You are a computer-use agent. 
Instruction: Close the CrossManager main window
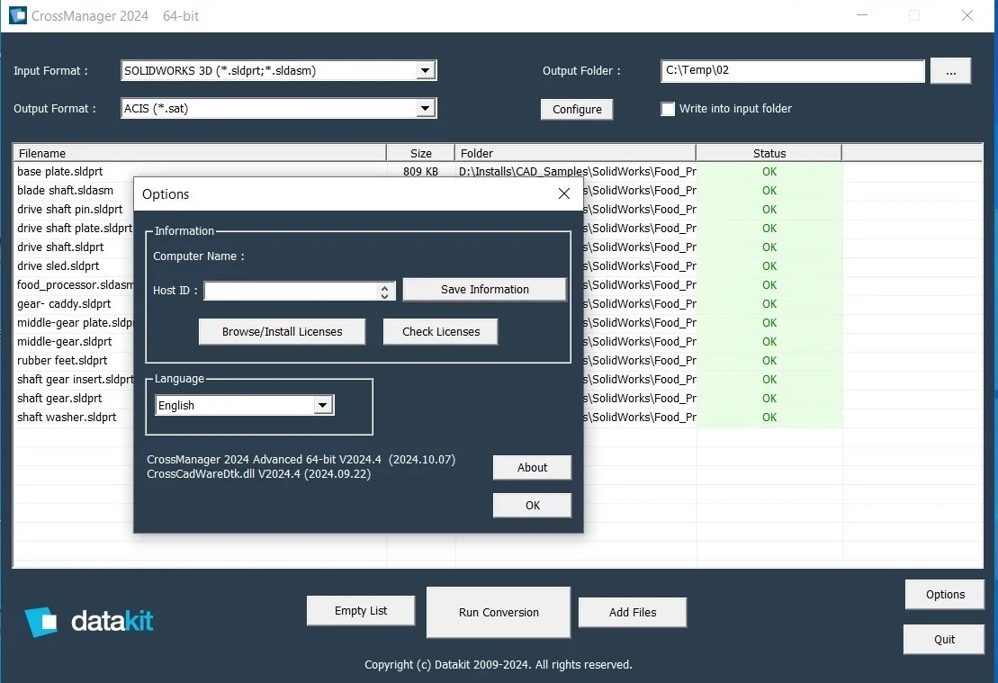coord(967,15)
